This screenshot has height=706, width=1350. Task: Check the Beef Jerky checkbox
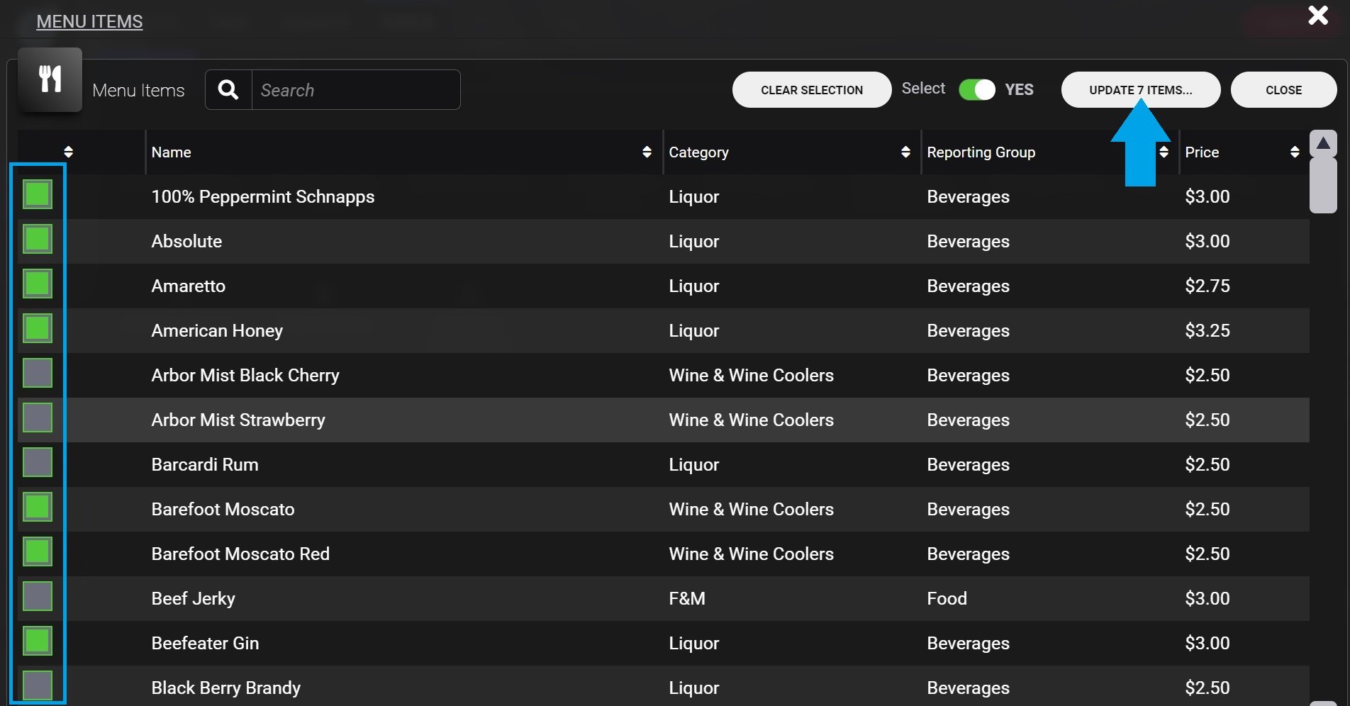(x=37, y=596)
